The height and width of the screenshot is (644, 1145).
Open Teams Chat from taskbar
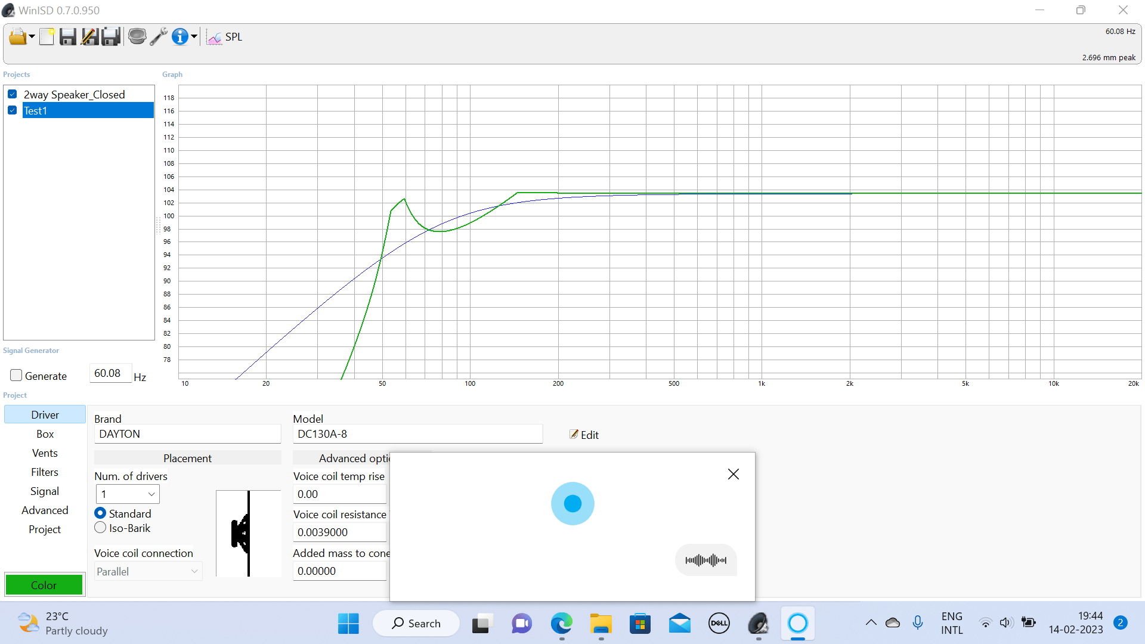click(x=522, y=624)
